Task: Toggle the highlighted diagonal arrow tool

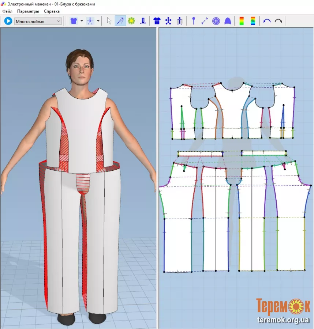Action: [x=120, y=21]
